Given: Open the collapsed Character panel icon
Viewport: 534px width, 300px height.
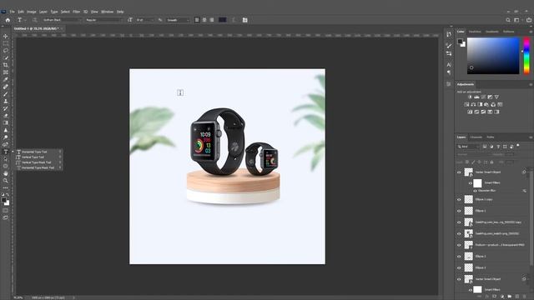Looking at the screenshot, I should (449, 65).
